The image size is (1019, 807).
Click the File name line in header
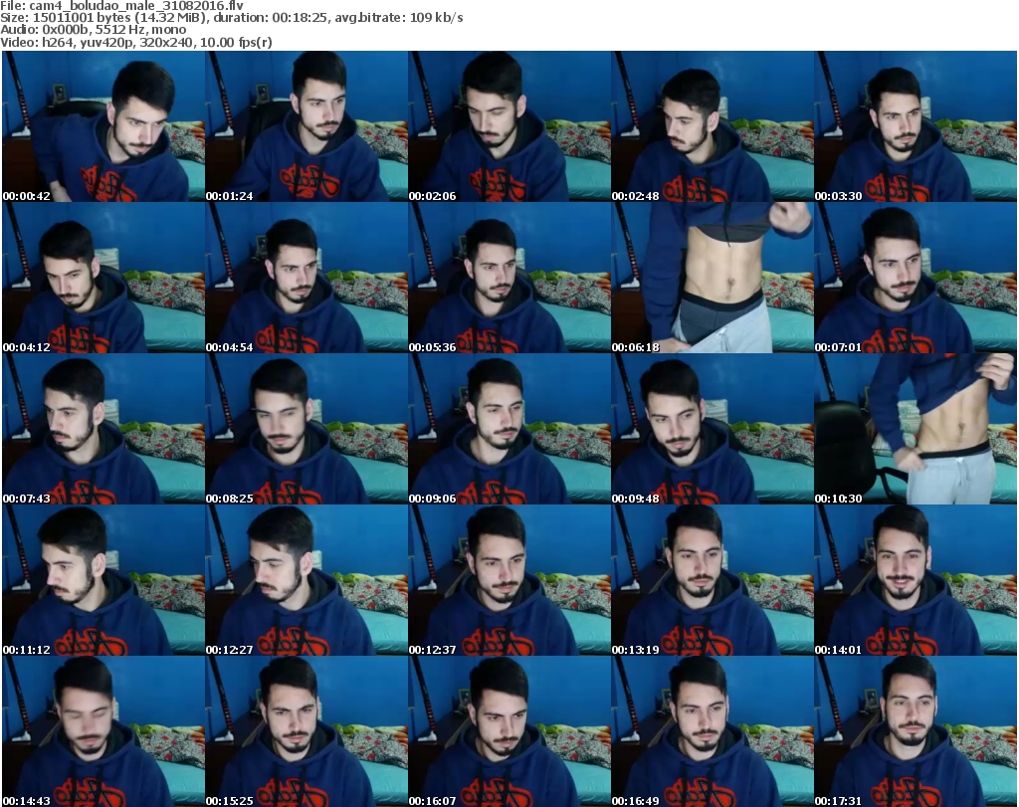tap(122, 6)
